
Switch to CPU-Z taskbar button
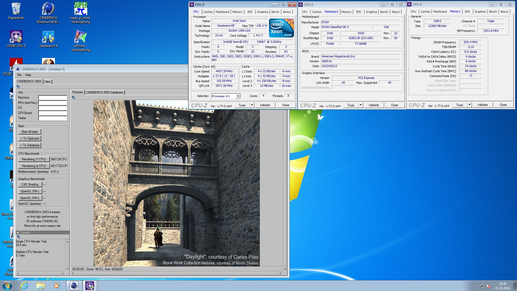(90, 286)
